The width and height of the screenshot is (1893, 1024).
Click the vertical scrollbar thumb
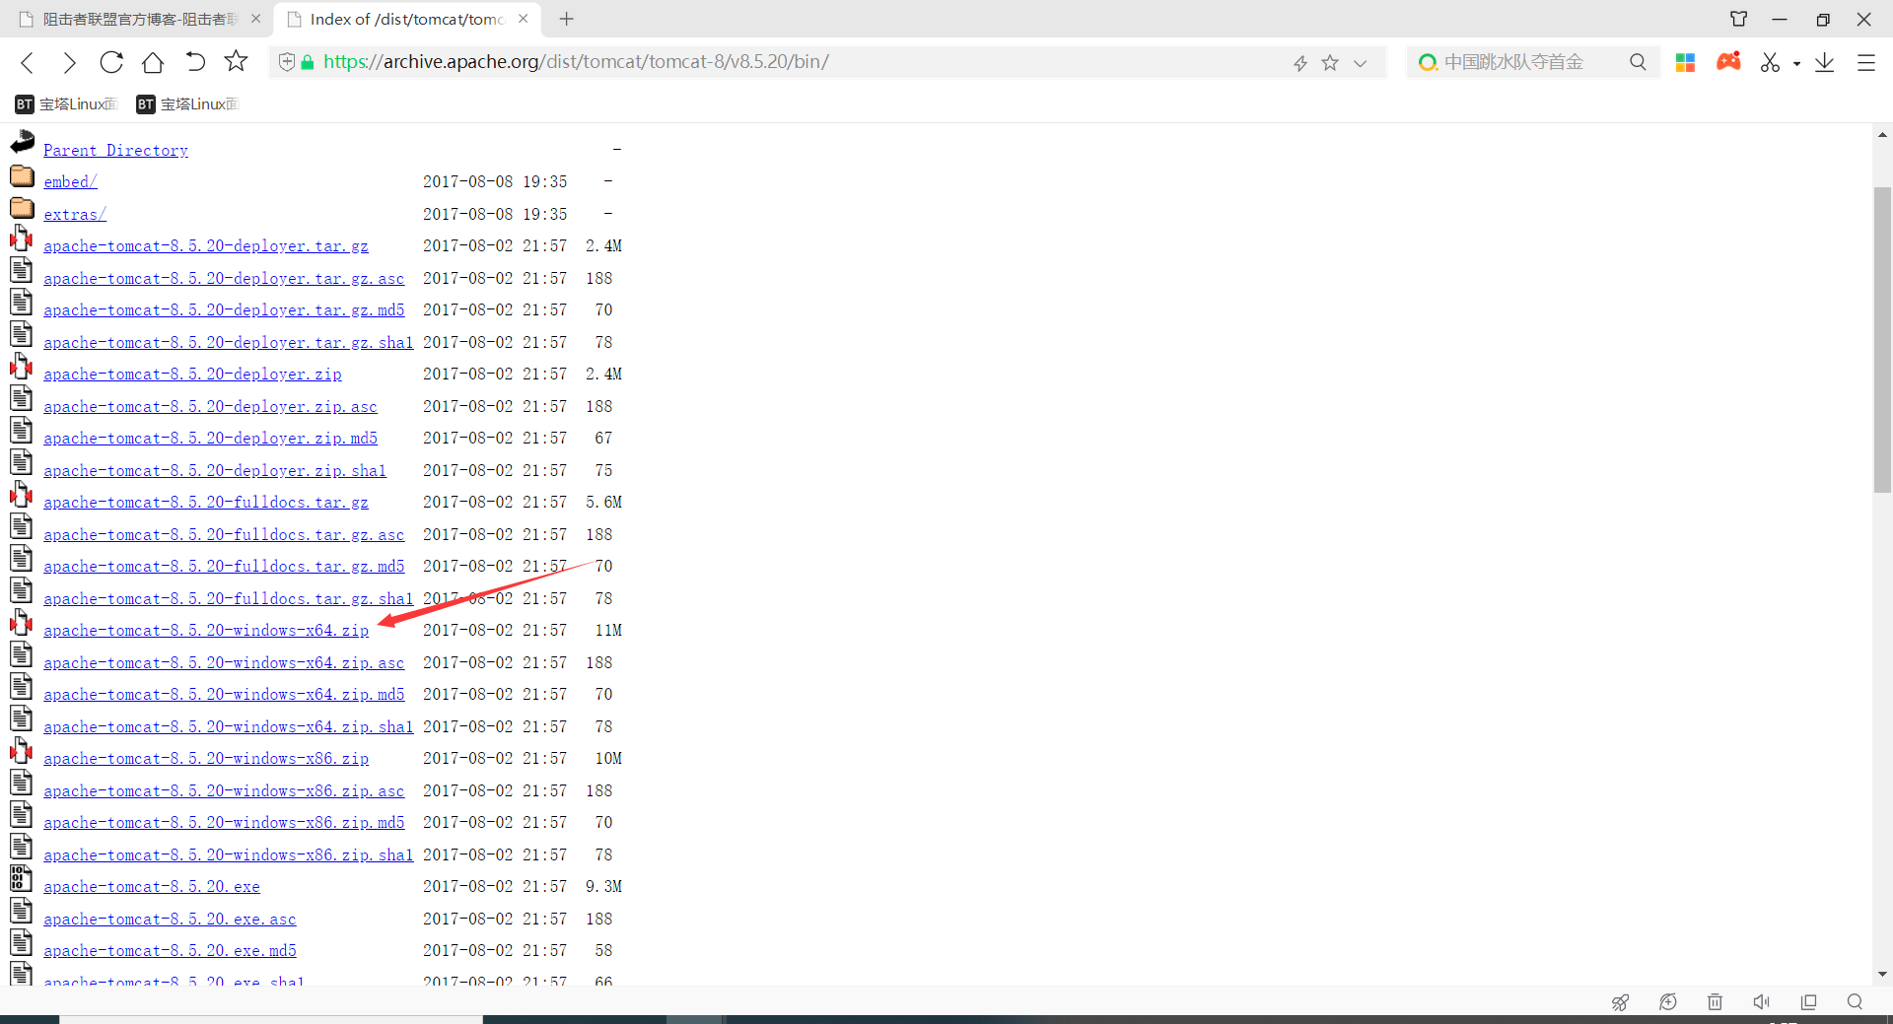[x=1882, y=338]
